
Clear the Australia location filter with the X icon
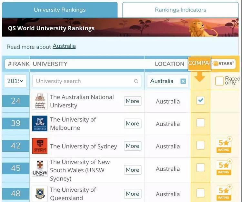[x=183, y=81]
